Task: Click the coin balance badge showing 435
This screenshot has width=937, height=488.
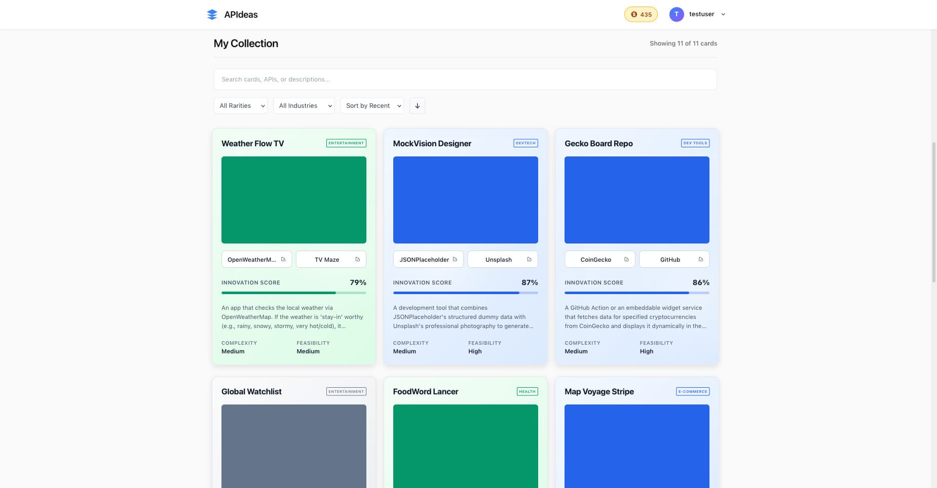Action: pyautogui.click(x=641, y=15)
